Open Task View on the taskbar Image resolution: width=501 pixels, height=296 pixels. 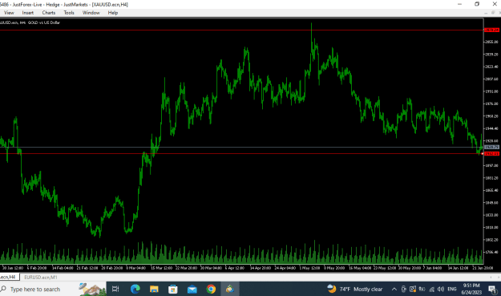click(115, 289)
